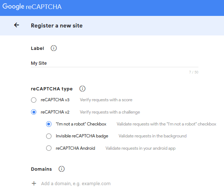Screen dimensions: 224x196
Task: Open the Domains info icon
Action: pos(62,169)
